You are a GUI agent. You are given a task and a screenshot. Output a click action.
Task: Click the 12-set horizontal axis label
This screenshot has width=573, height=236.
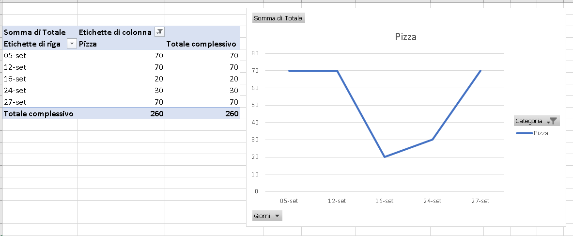pyautogui.click(x=337, y=201)
